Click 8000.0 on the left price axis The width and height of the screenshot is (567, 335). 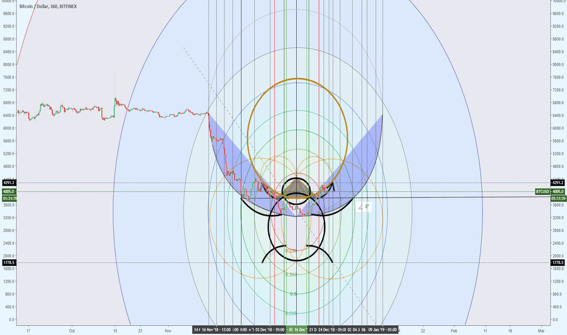(9, 65)
